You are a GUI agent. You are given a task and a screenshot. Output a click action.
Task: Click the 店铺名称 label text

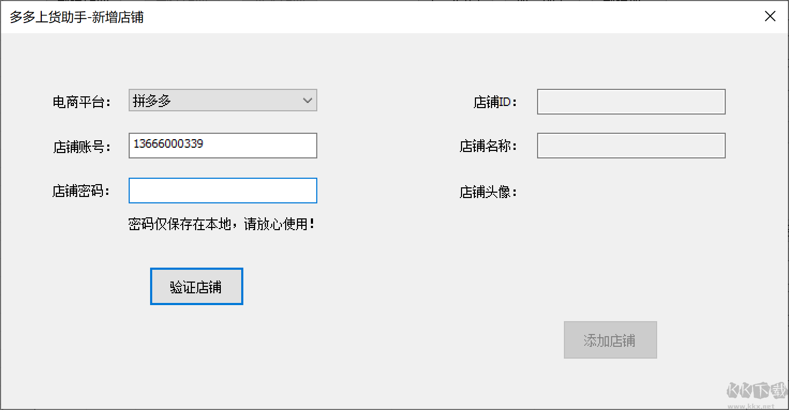point(488,146)
